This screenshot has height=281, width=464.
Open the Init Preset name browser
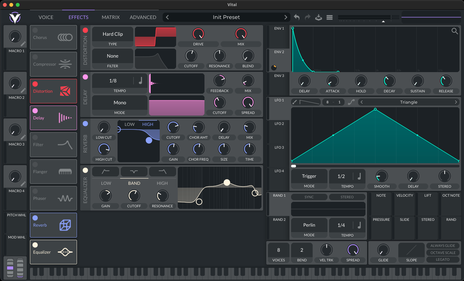pyautogui.click(x=226, y=17)
